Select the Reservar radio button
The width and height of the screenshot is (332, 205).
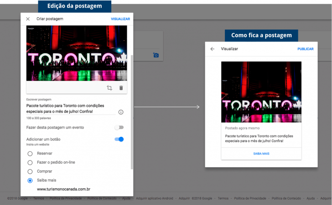(30, 154)
